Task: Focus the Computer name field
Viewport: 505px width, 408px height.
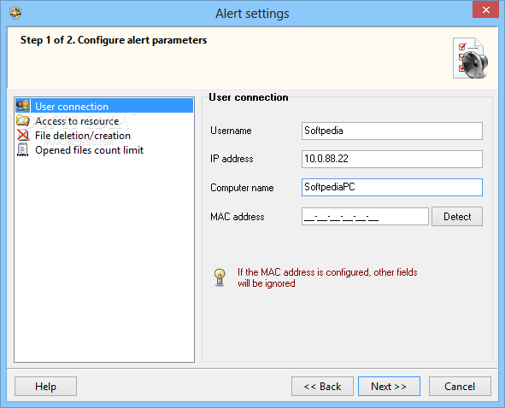Action: coord(392,187)
